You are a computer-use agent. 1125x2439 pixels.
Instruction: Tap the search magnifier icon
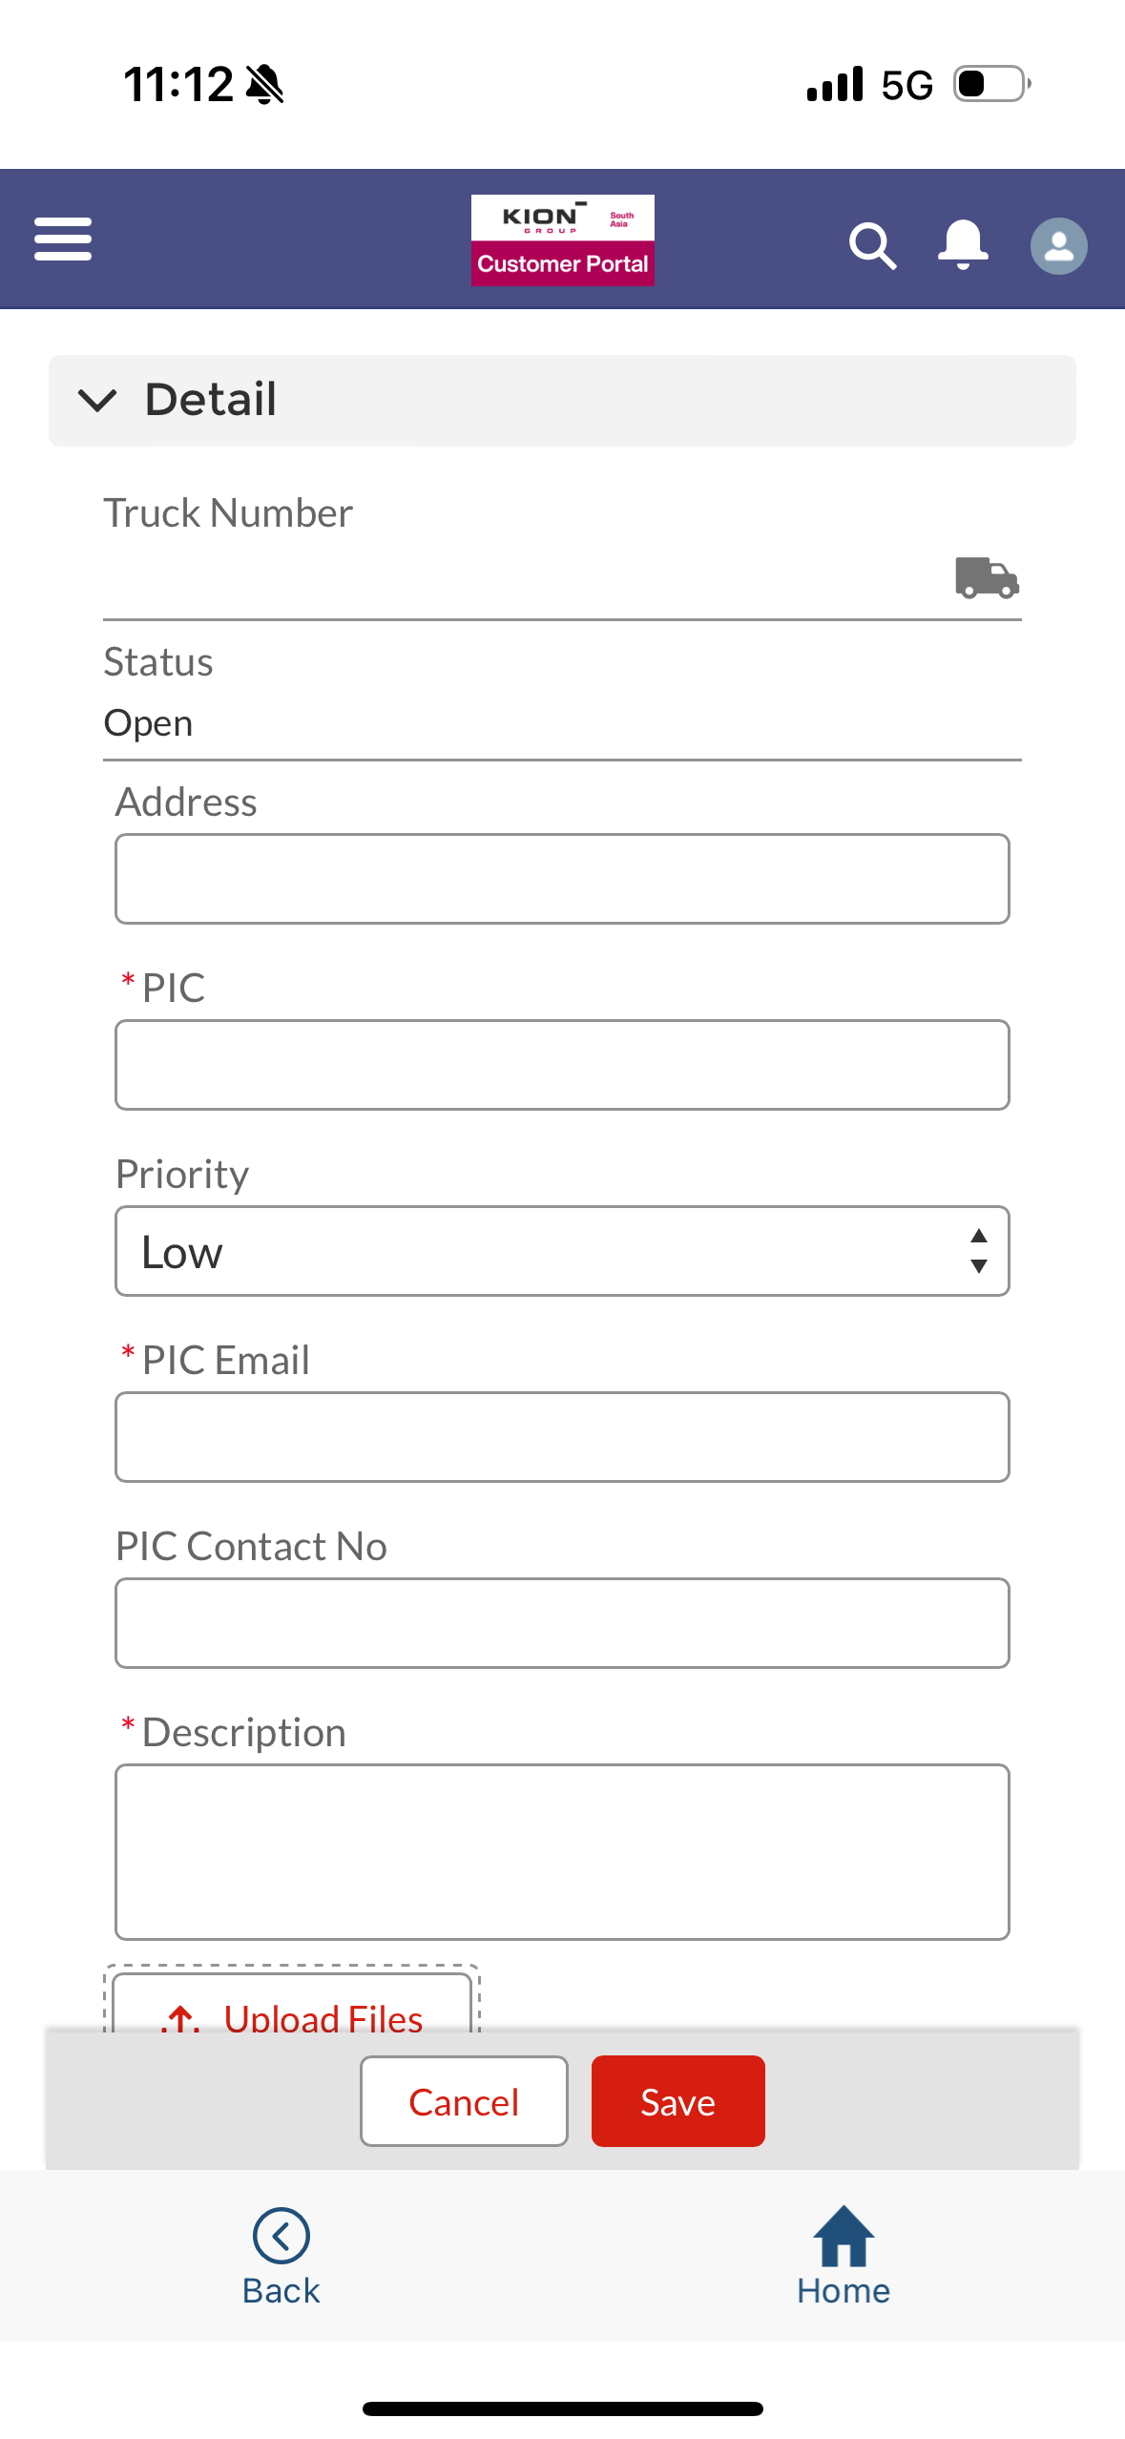click(872, 246)
